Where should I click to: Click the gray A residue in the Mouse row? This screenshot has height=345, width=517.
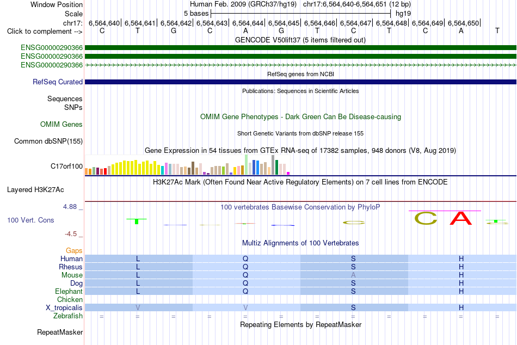[x=353, y=275]
